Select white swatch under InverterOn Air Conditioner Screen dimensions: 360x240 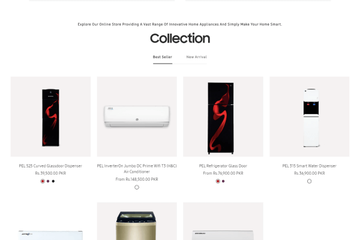click(x=137, y=187)
